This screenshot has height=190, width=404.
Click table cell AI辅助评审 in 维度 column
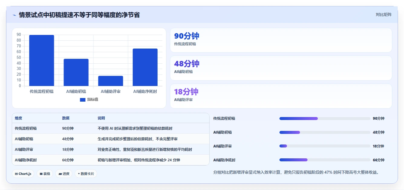24,150
